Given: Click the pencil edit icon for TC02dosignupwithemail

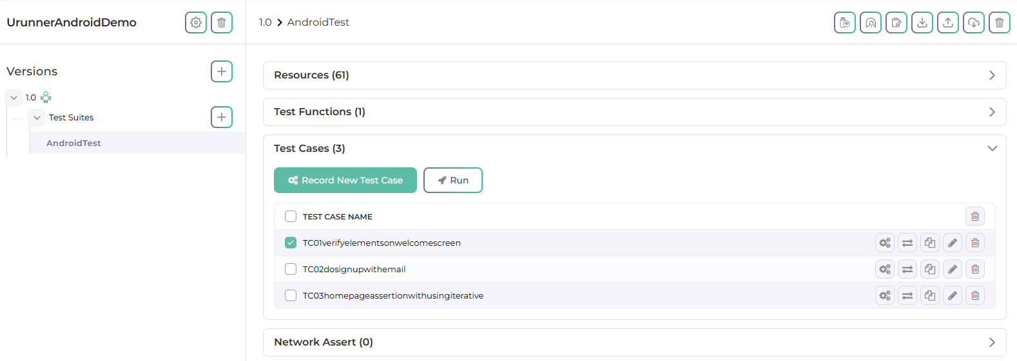Looking at the screenshot, I should point(952,269).
